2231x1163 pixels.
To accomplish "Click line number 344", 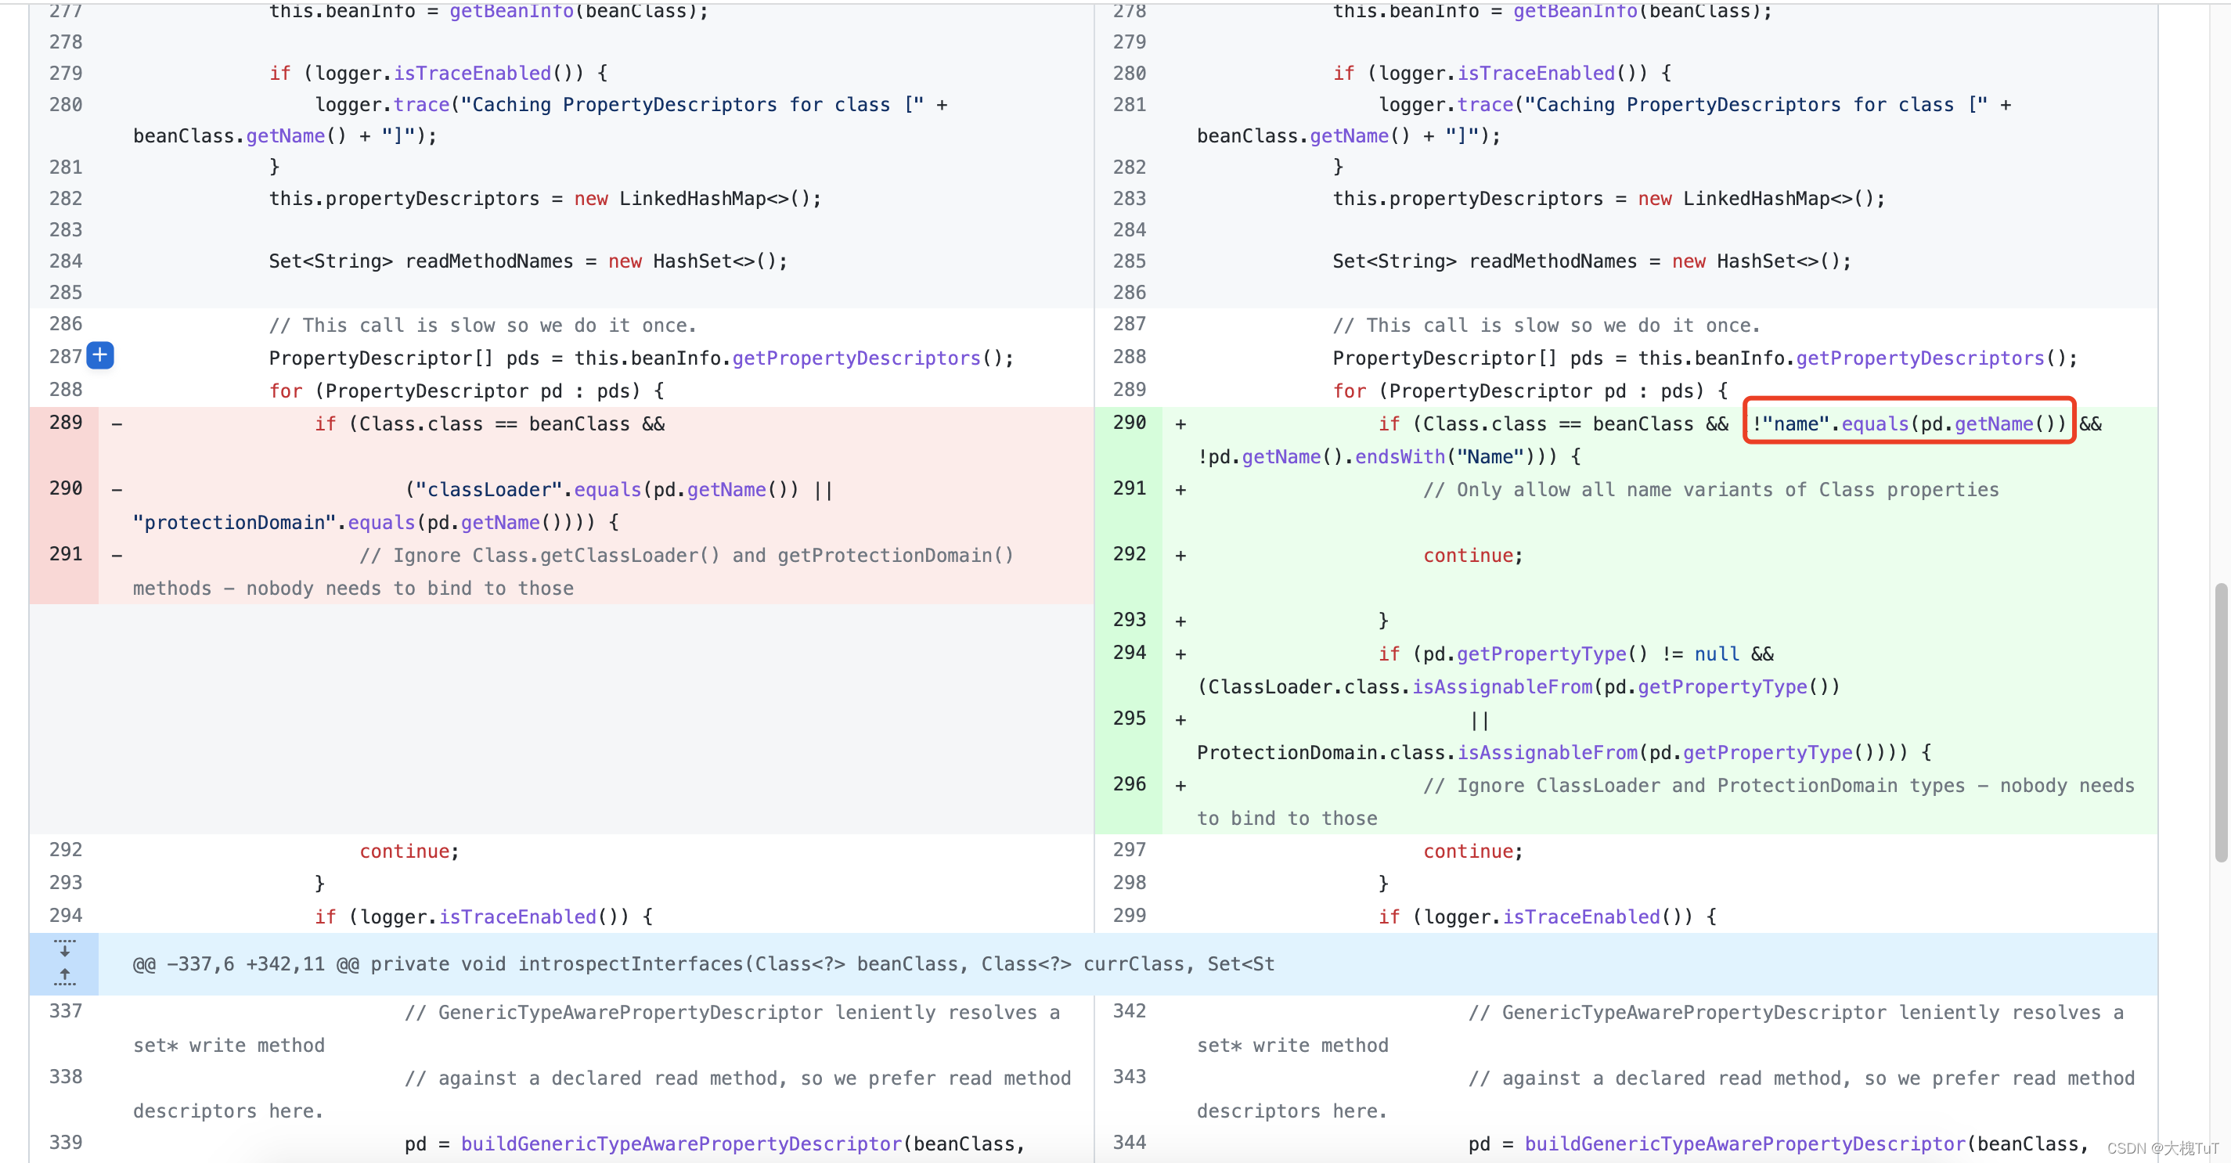I will [x=1130, y=1142].
